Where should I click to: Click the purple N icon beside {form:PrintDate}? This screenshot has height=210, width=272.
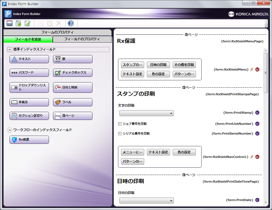pyautogui.click(x=257, y=200)
